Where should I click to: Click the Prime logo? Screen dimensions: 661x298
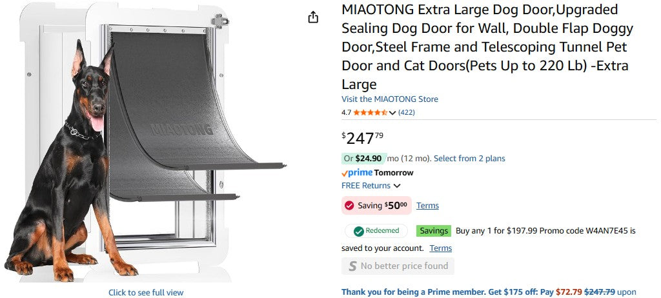tap(356, 173)
